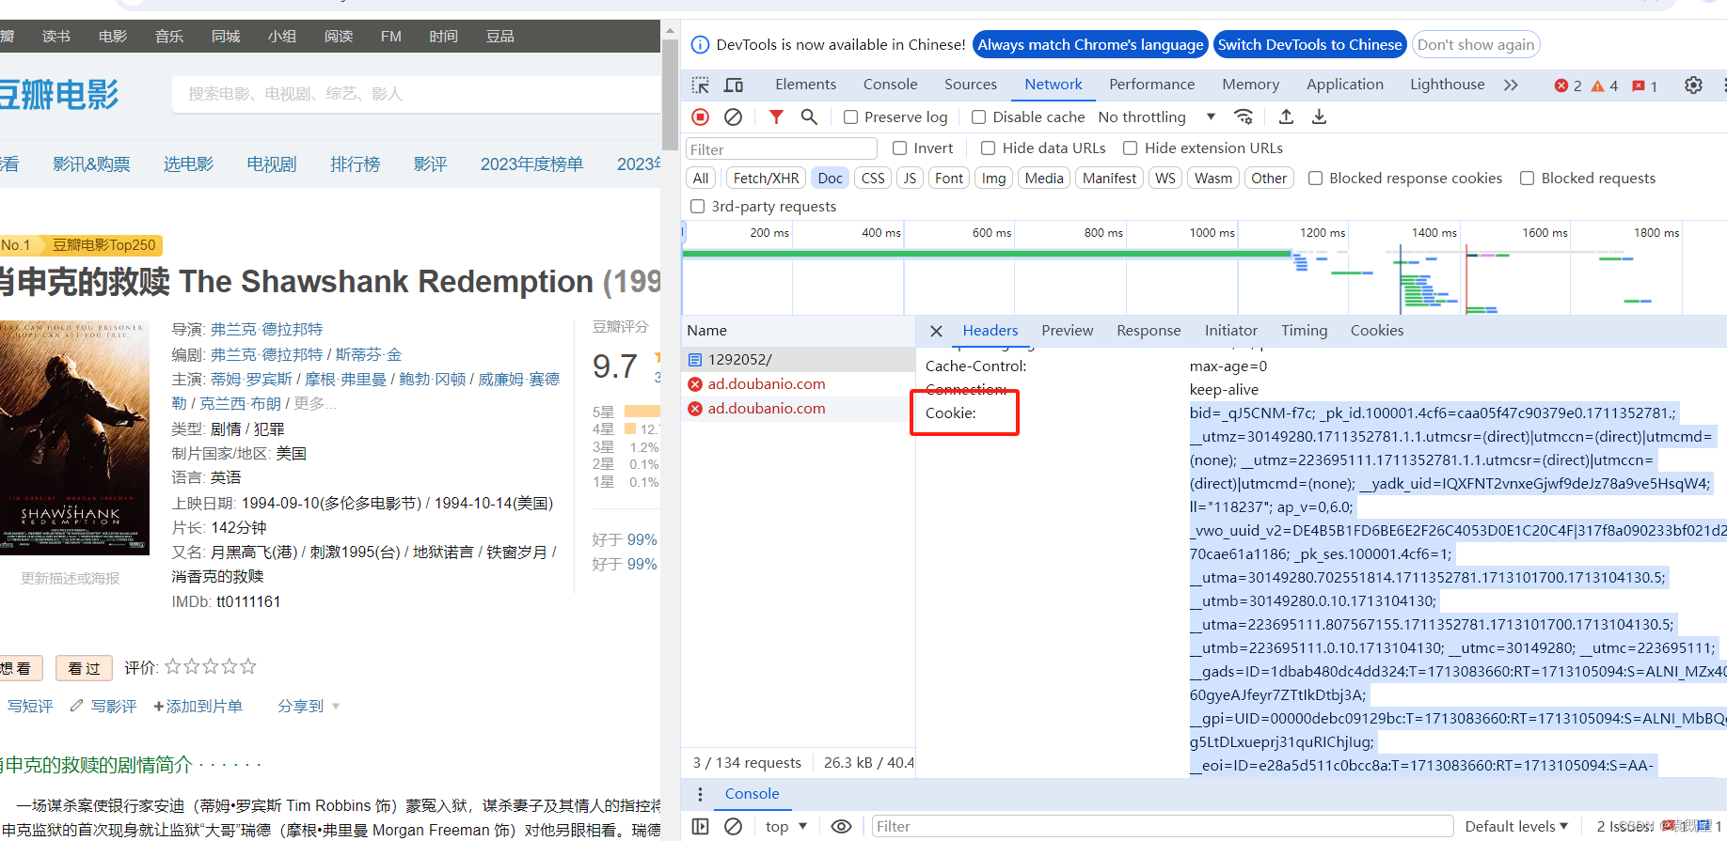Expand cast list via 更多...
Image resolution: width=1727 pixels, height=841 pixels.
(x=314, y=403)
